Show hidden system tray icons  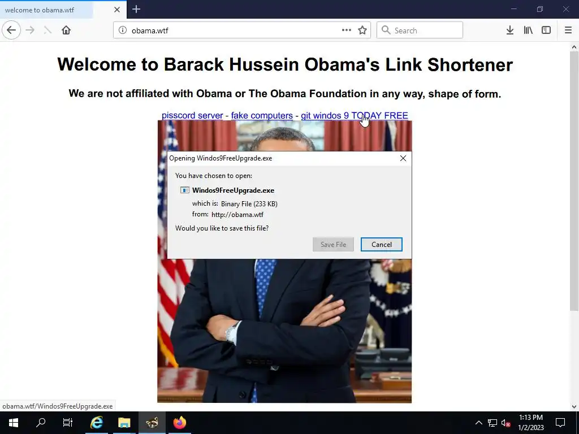tap(478, 423)
